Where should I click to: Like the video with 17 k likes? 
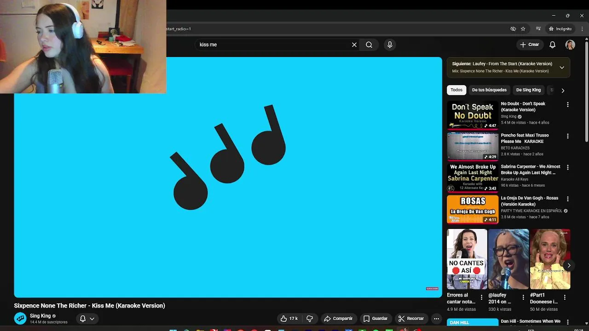point(289,319)
